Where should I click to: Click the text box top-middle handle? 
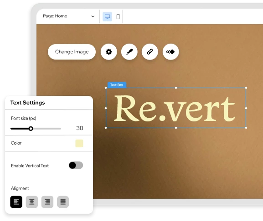pyautogui.click(x=176, y=88)
